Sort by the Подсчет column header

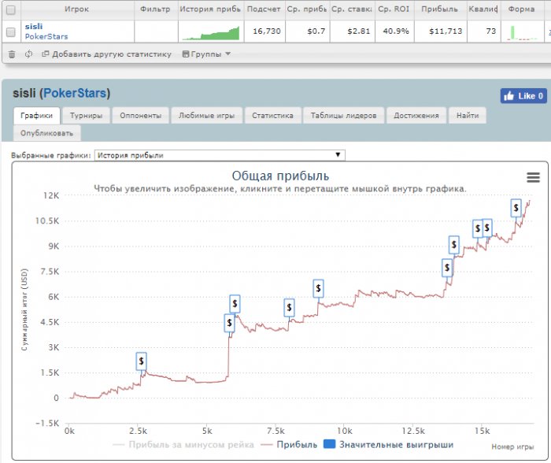tap(264, 9)
